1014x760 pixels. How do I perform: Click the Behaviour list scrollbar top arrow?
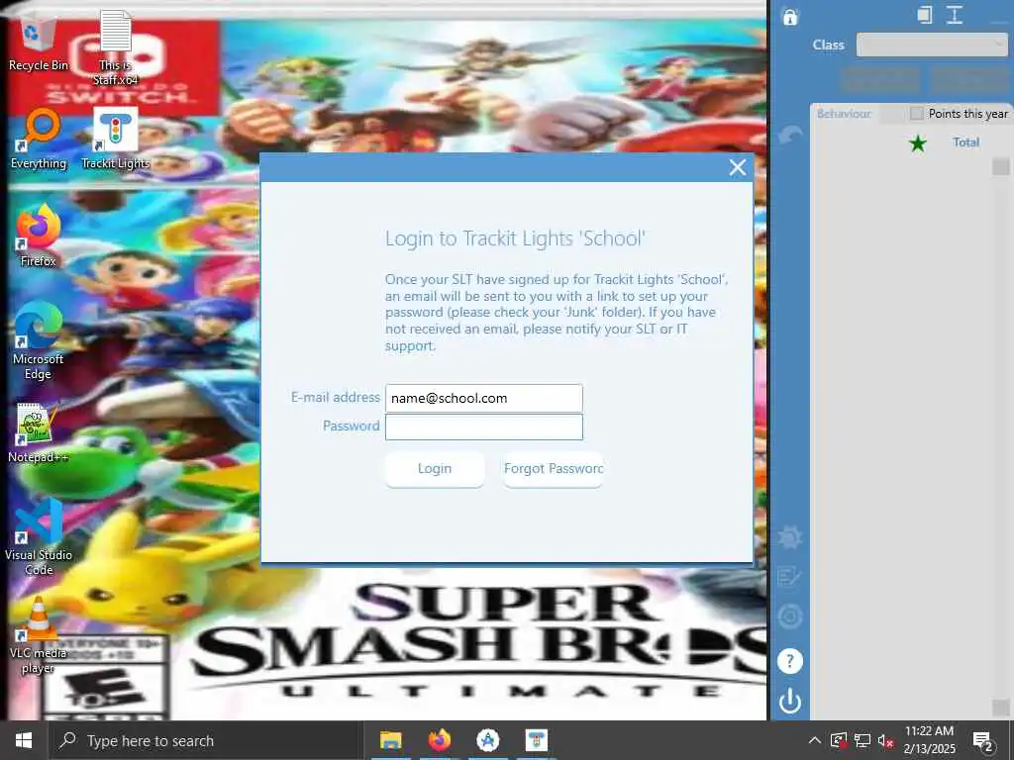click(1000, 166)
